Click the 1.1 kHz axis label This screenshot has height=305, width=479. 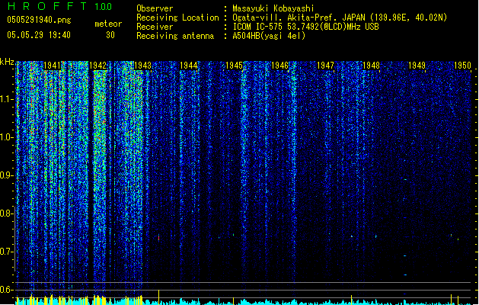click(x=6, y=99)
